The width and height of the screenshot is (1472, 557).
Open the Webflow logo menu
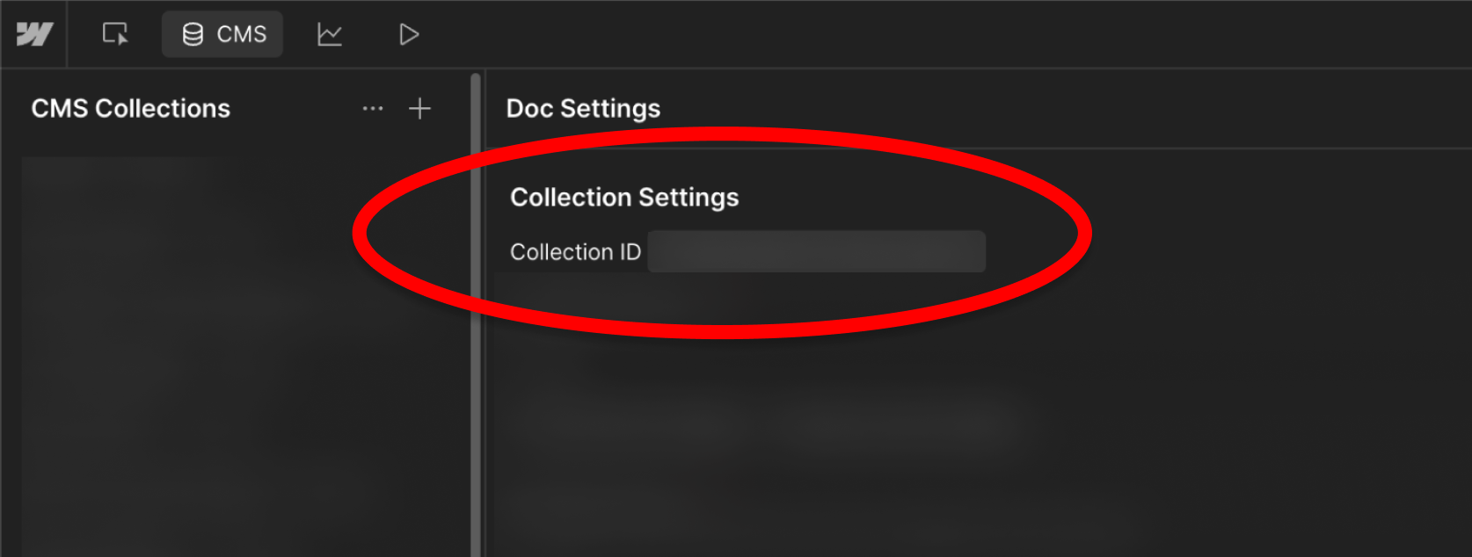(34, 34)
